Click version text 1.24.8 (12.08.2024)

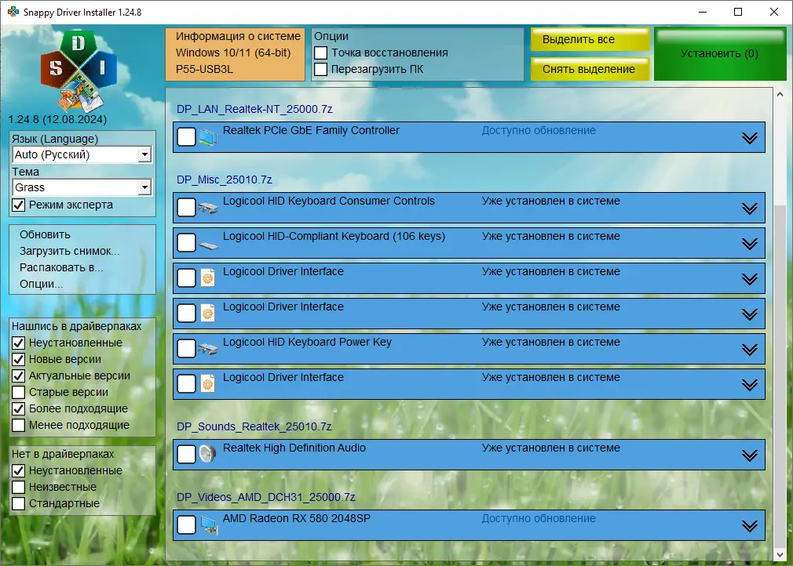pyautogui.click(x=57, y=120)
